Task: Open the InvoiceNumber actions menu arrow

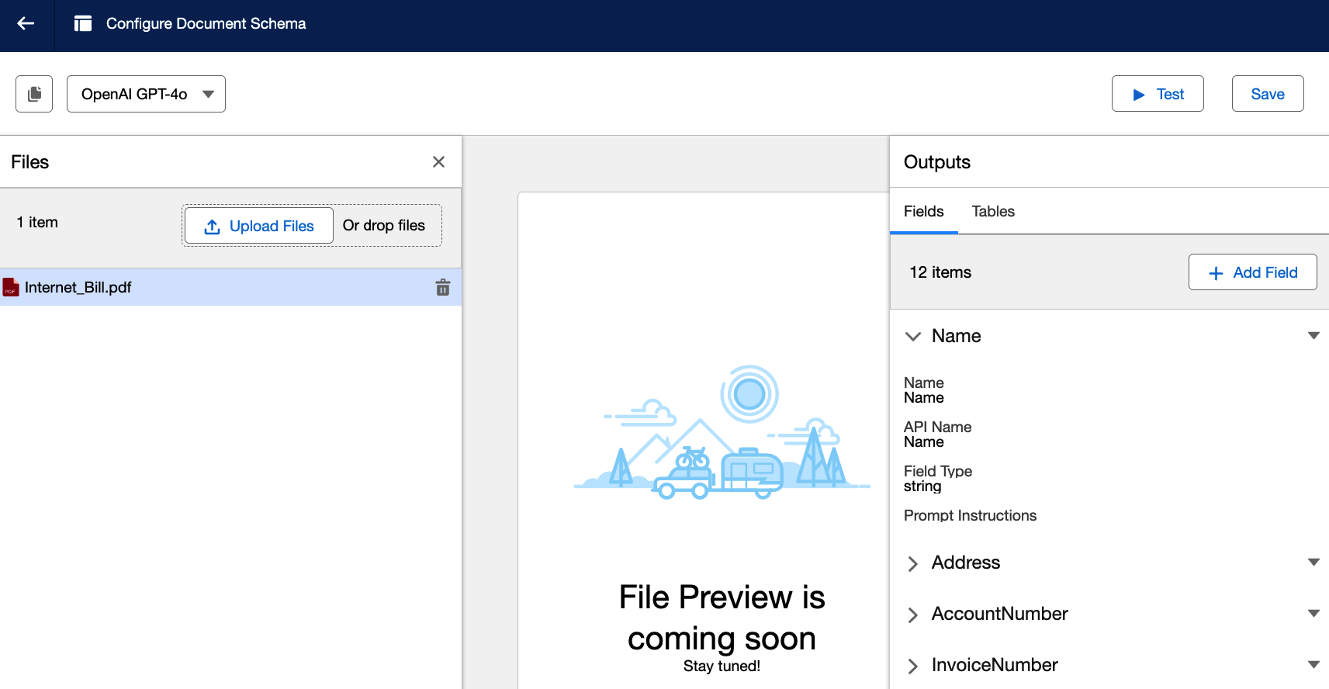Action: tap(1313, 665)
